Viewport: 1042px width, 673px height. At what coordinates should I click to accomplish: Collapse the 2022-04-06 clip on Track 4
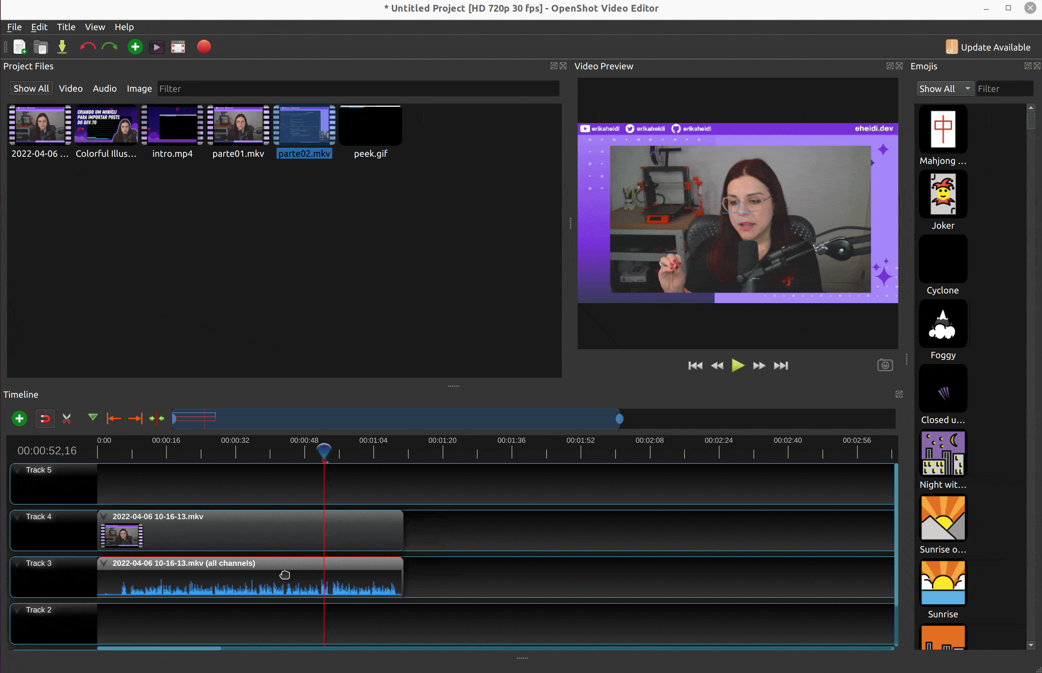[x=104, y=516]
